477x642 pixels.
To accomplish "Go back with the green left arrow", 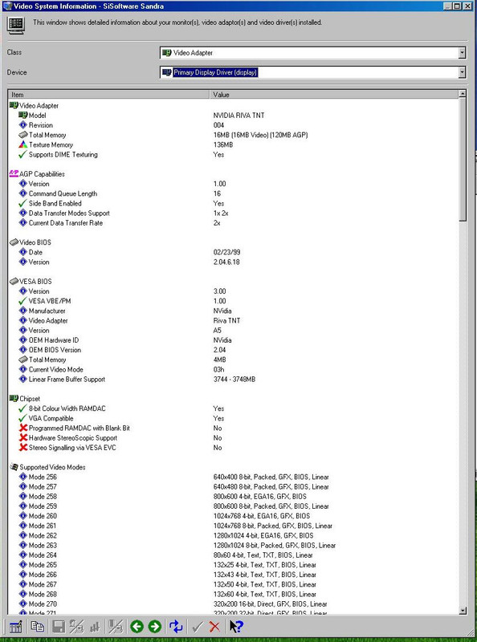I will [x=137, y=627].
